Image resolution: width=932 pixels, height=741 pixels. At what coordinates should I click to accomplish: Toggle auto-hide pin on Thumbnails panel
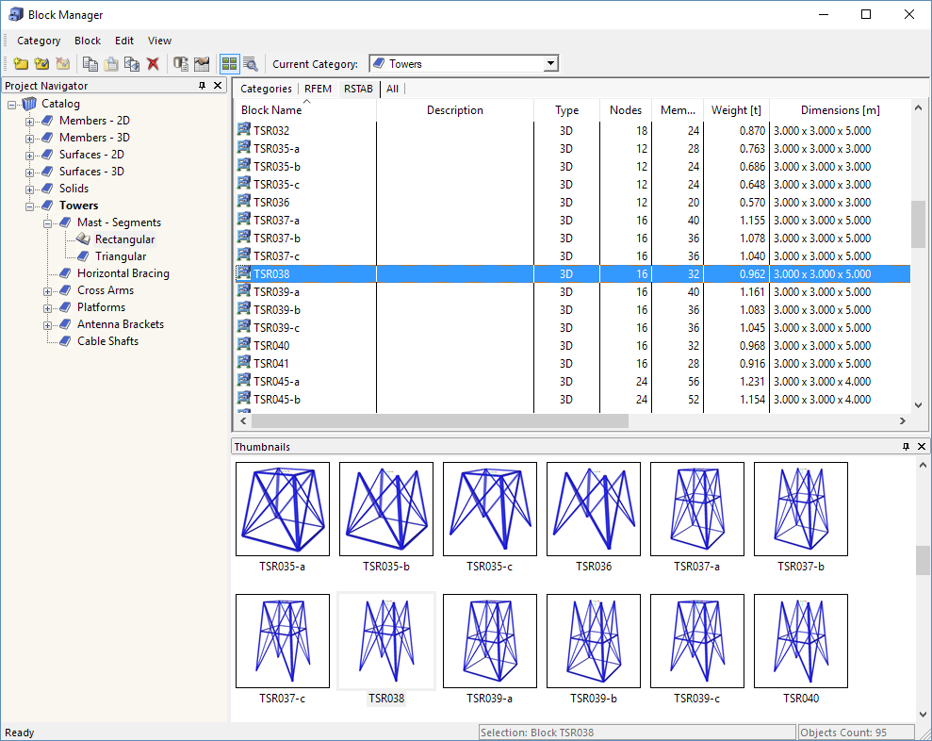coord(906,447)
